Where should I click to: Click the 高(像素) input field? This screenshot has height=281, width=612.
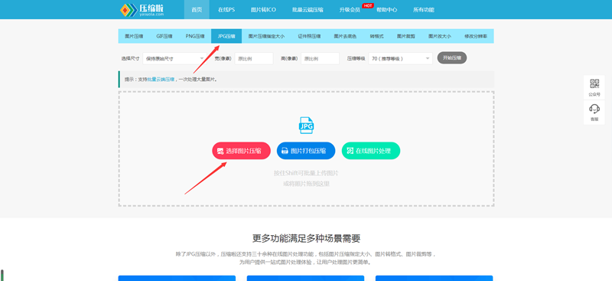click(320, 59)
